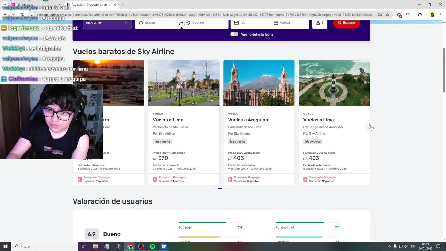The height and width of the screenshot is (251, 446).
Task: Click the '370' price on Lima card
Action: click(163, 158)
